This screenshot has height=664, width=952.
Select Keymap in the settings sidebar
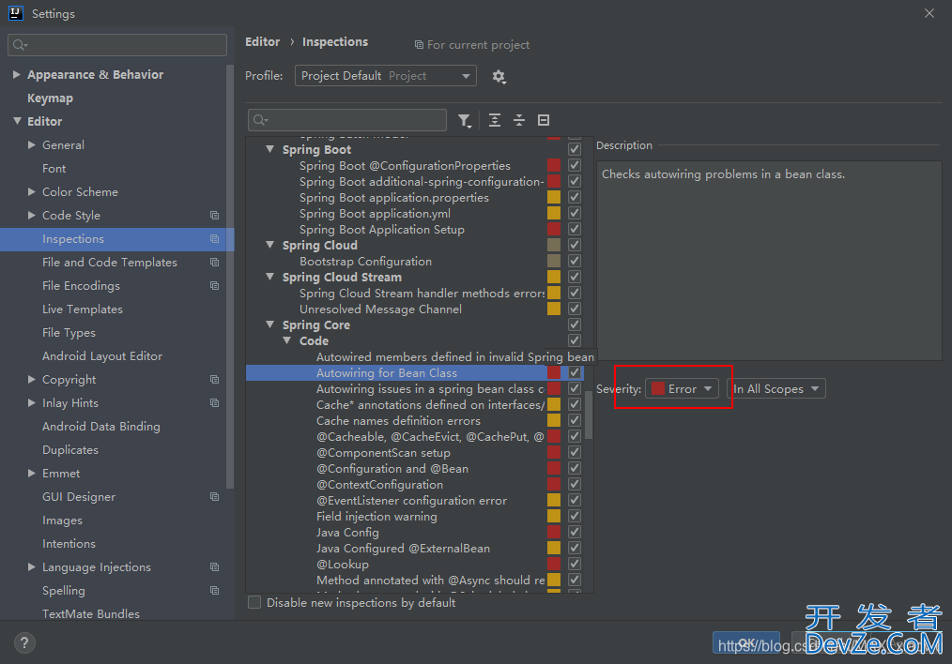(x=51, y=98)
